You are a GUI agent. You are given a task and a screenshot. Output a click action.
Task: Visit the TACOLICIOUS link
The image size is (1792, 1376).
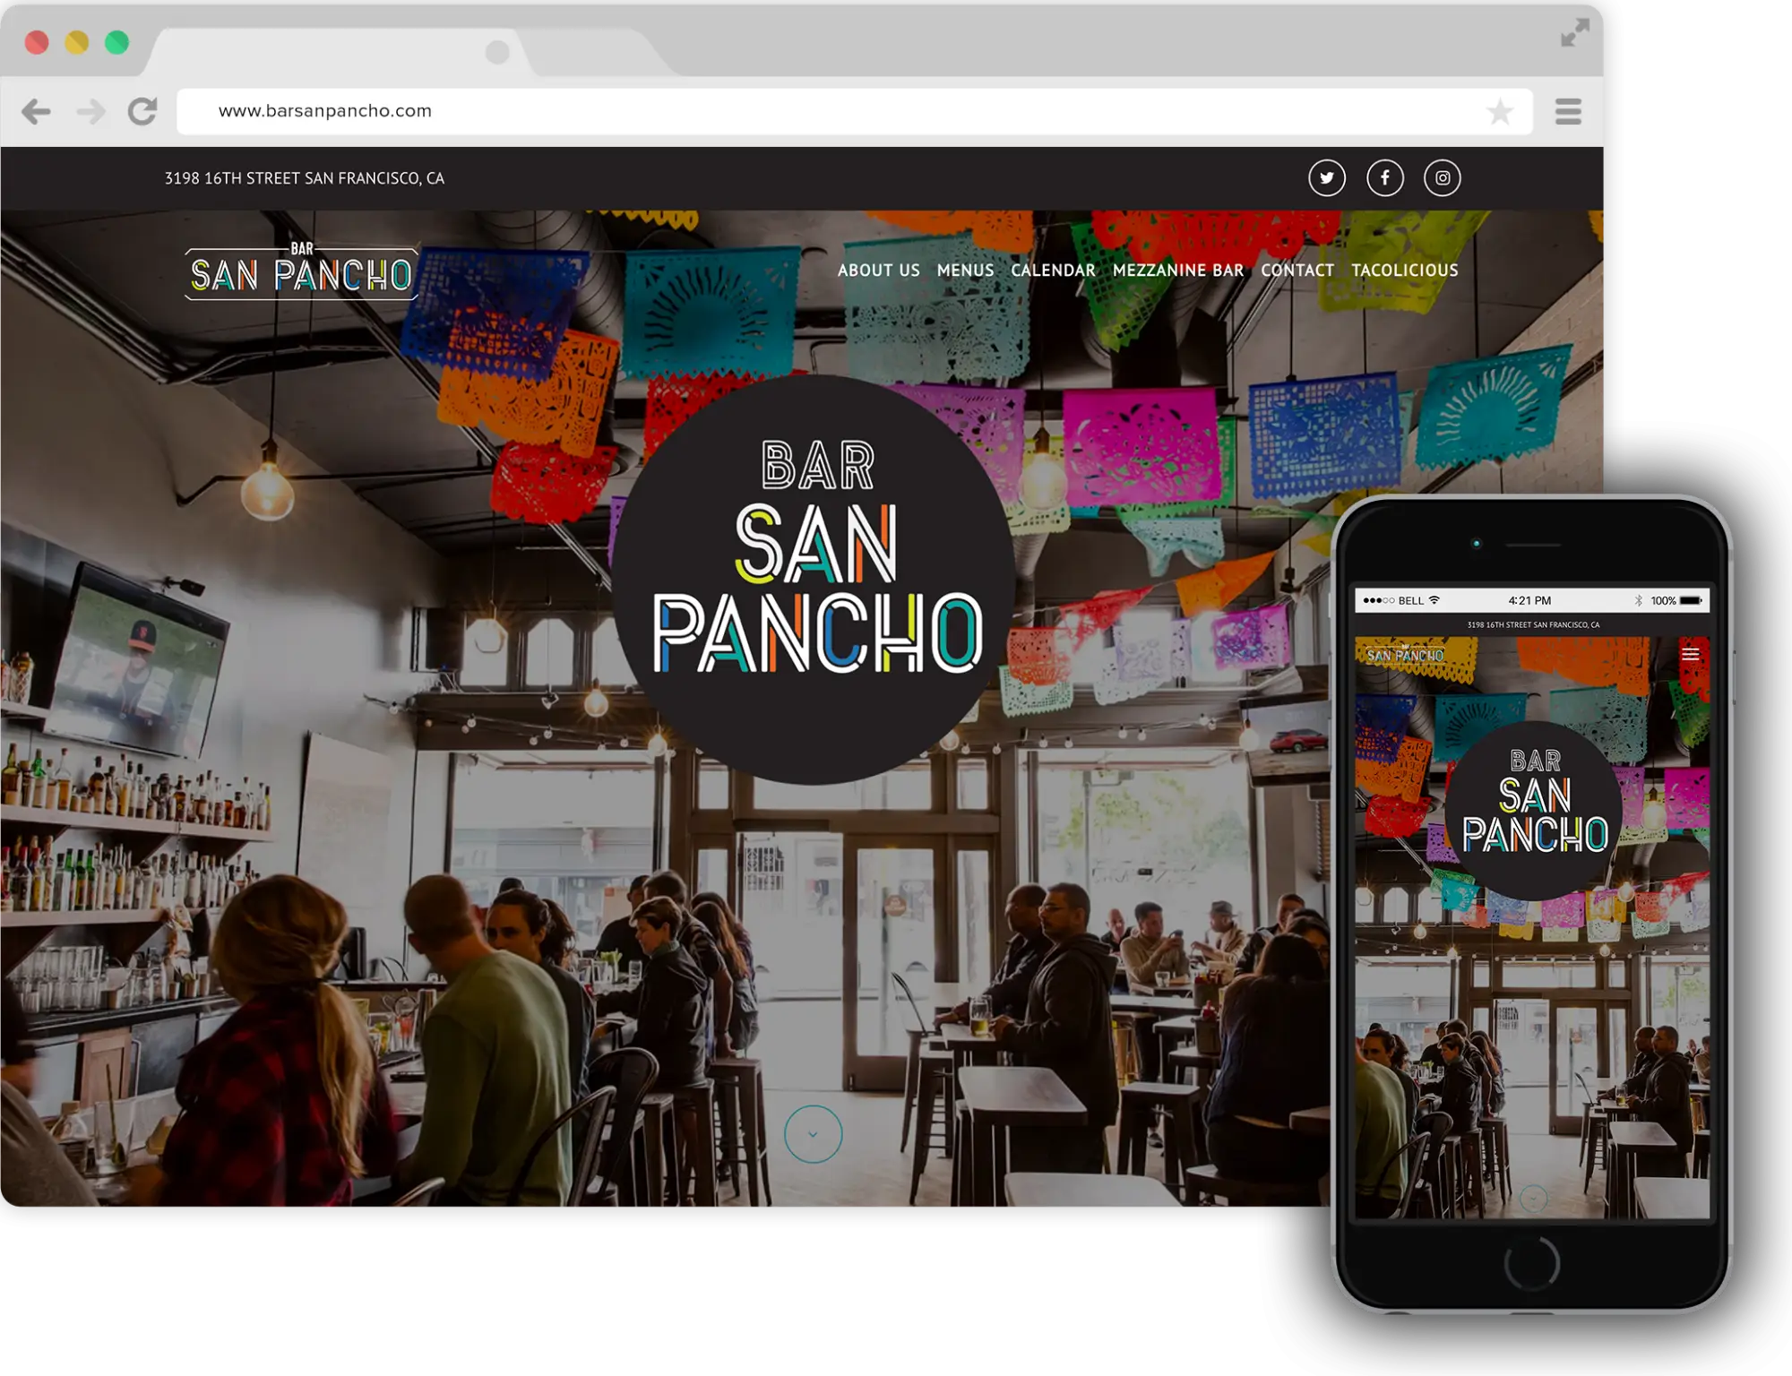click(1404, 271)
